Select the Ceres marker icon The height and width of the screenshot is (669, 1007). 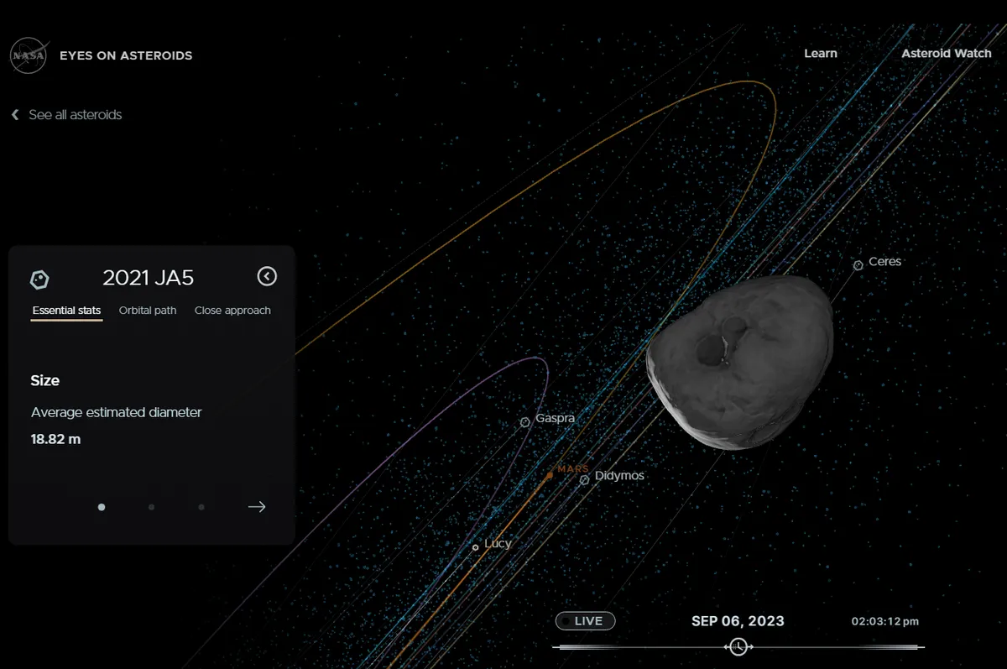pos(858,265)
